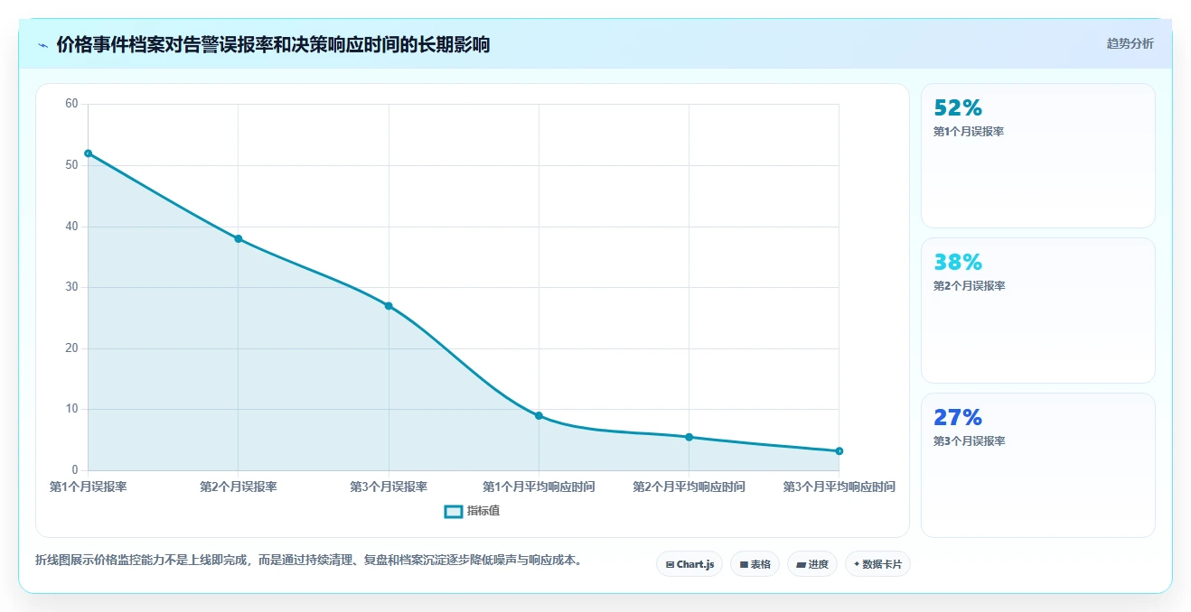Click x-axis label 第1个月平均响应时间

pos(539,487)
